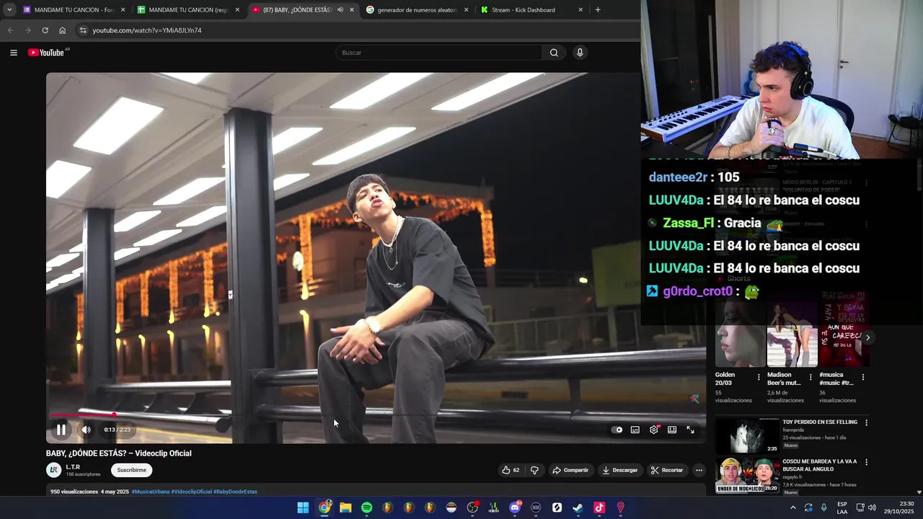
Task: Expand the Shorts shelf with the next arrow
Action: point(867,337)
